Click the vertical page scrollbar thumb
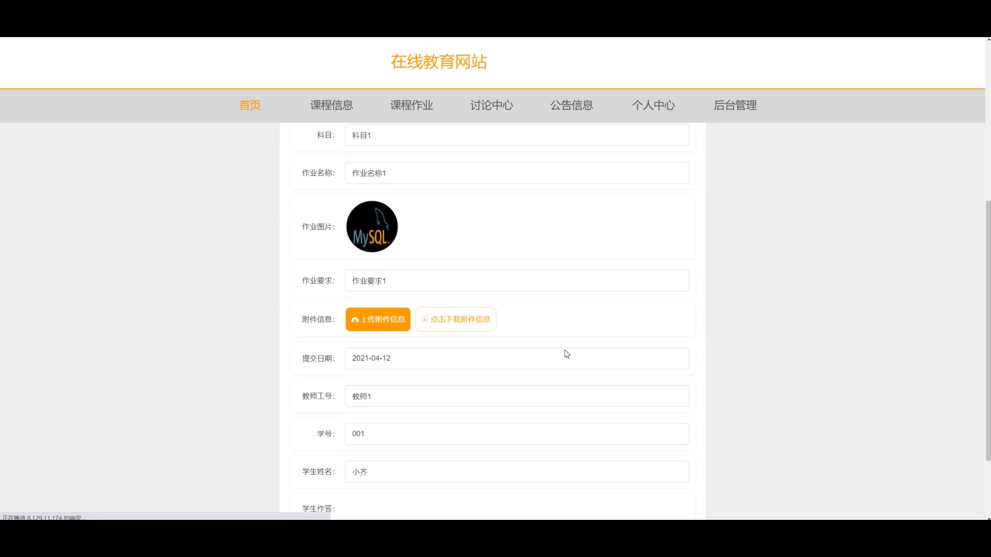Viewport: 991px width, 557px height. 988,330
